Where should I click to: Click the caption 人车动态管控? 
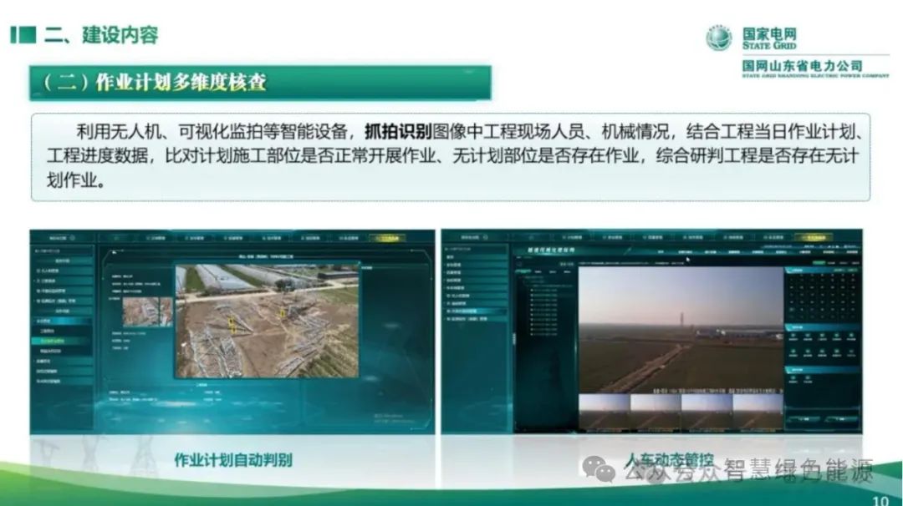coord(669,460)
